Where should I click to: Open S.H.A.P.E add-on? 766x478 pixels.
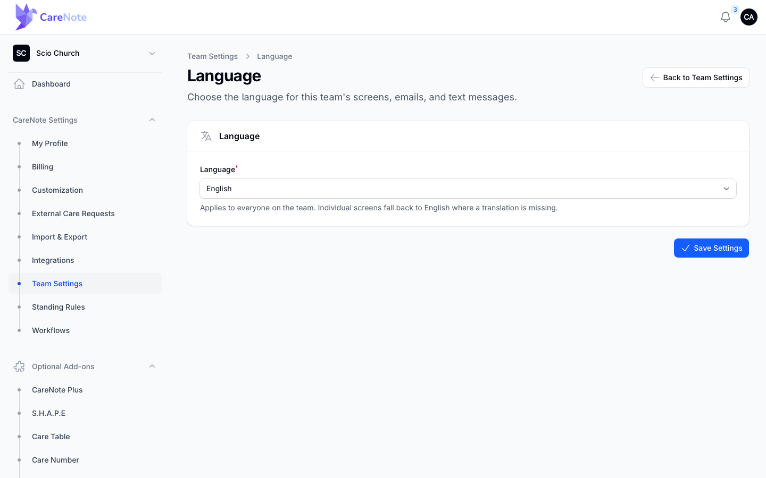click(85, 413)
